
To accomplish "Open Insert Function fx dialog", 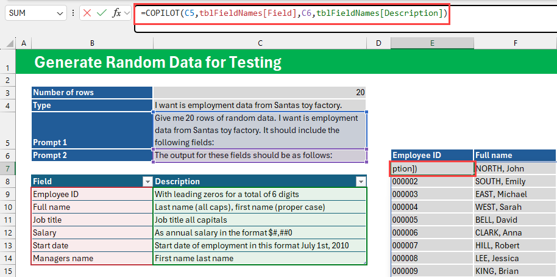I will pos(116,13).
